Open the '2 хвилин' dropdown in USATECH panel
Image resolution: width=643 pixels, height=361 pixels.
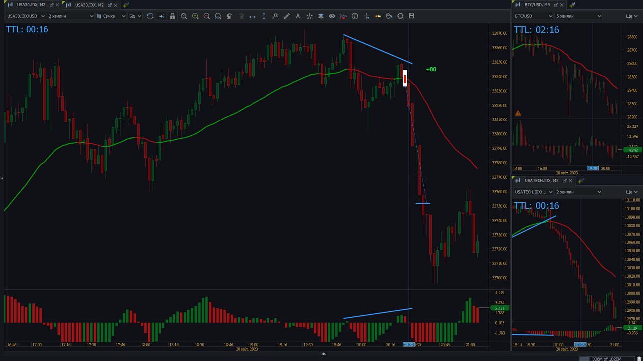pyautogui.click(x=578, y=192)
